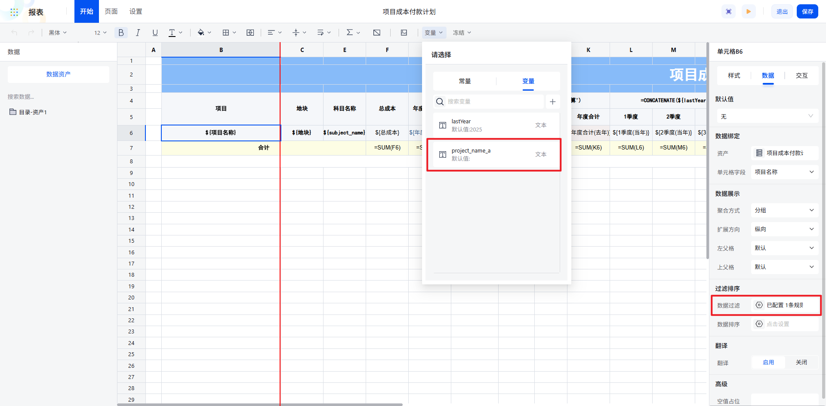
Task: Toggle bold formatting in toolbar
Action: coord(121,33)
